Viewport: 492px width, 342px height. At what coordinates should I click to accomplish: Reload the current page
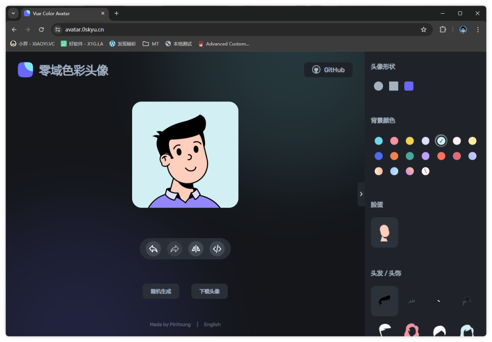pyautogui.click(x=41, y=30)
